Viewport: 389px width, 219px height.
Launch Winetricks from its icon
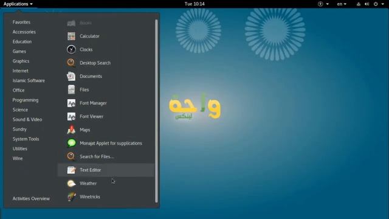click(72, 196)
